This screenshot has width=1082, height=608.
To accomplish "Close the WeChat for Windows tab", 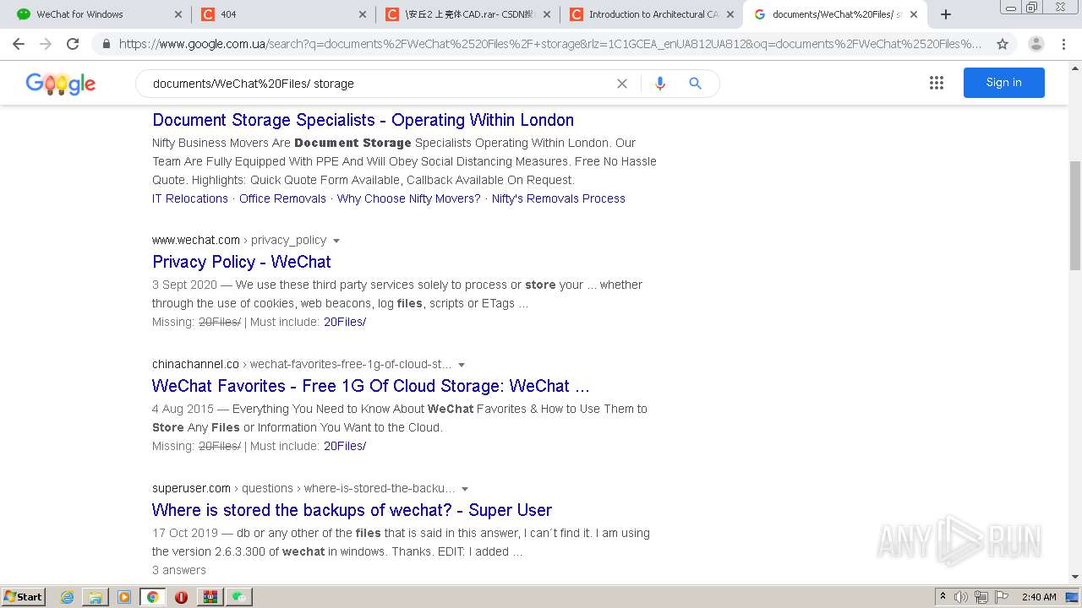I will (x=178, y=14).
